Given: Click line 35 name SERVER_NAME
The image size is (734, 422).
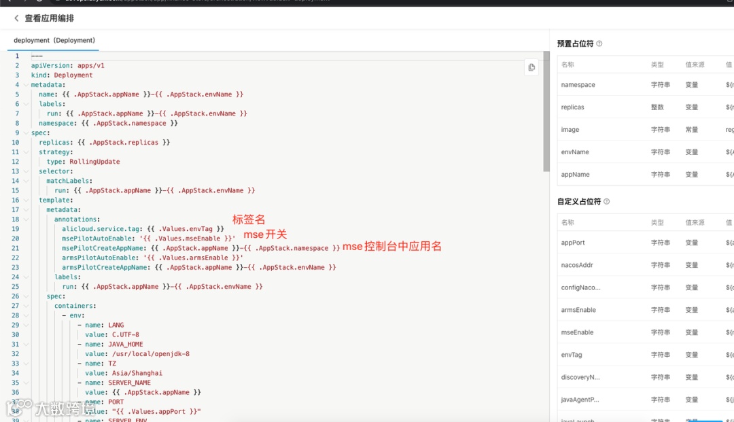Looking at the screenshot, I should pos(118,383).
